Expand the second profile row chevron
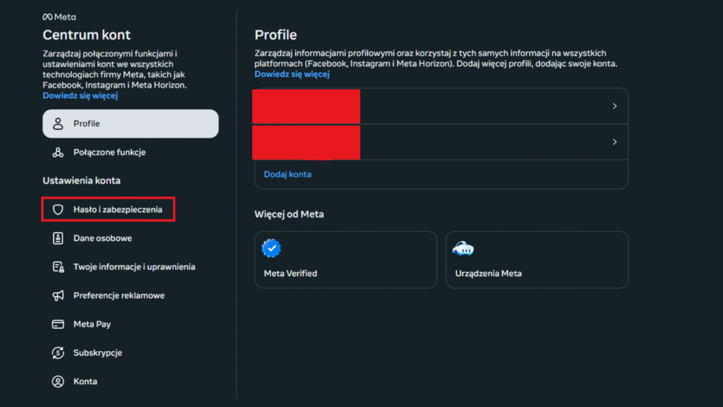723x407 pixels. click(615, 142)
